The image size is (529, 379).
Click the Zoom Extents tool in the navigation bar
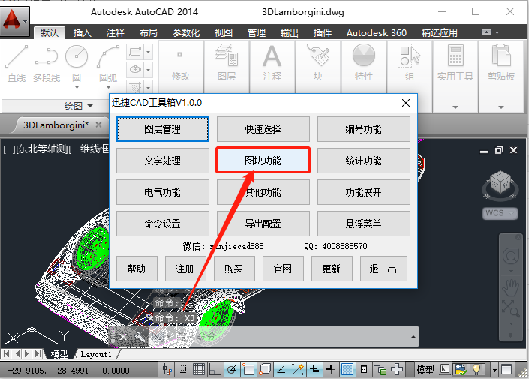tap(511, 308)
